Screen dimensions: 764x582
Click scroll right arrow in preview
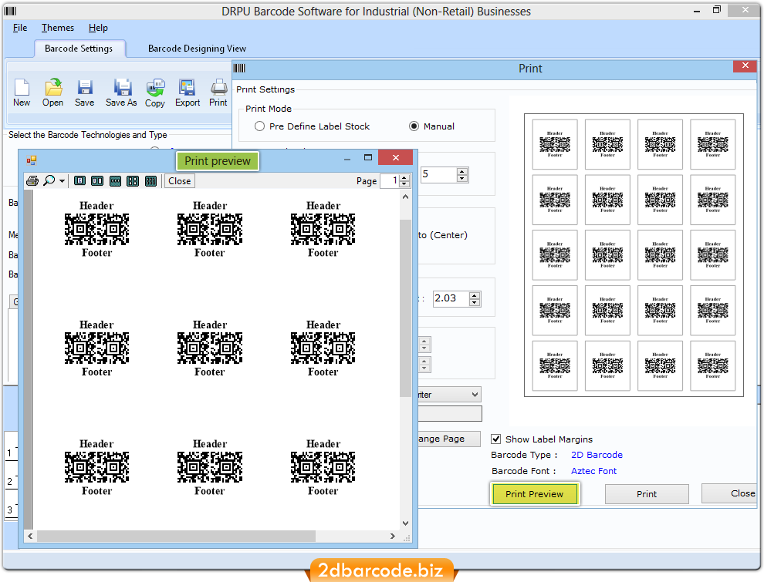pos(393,537)
